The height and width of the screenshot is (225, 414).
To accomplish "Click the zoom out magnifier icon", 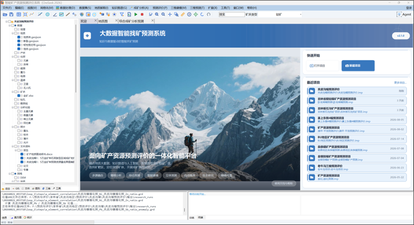I will pos(163,15).
